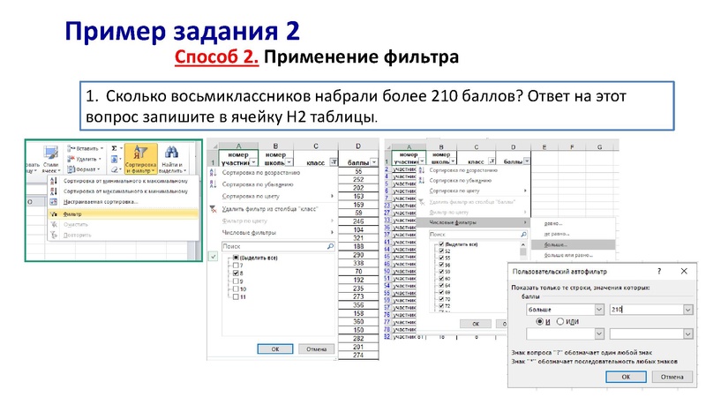Click the Clear eraser ribbon icon
This screenshot has width=706, height=397.
click(x=115, y=169)
